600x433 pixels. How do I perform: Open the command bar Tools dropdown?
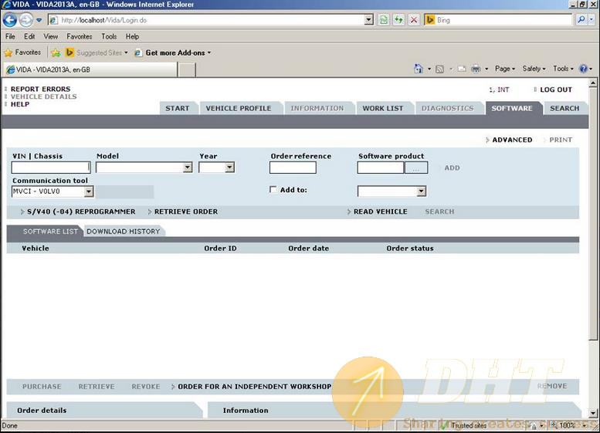point(563,69)
